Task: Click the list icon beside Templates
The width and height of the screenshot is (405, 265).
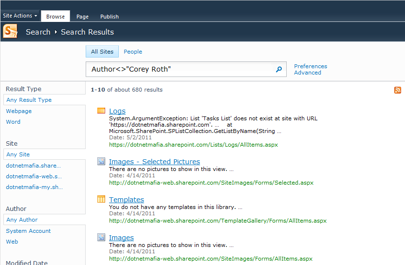Action: tap(101, 199)
